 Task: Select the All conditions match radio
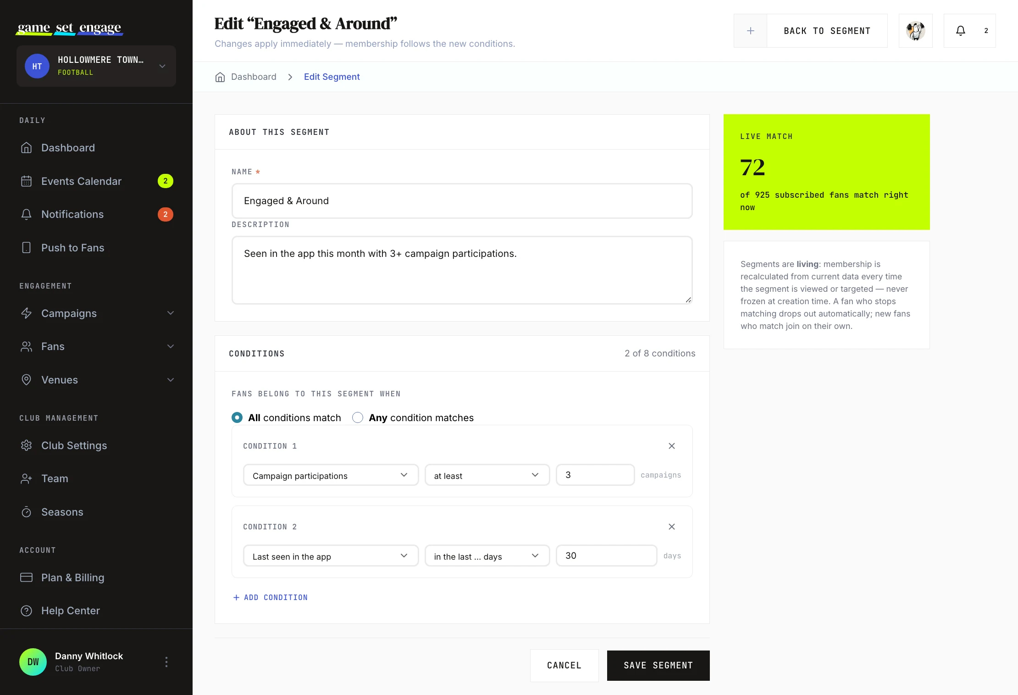(237, 417)
